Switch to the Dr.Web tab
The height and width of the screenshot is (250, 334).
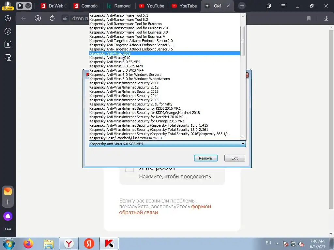point(54,6)
